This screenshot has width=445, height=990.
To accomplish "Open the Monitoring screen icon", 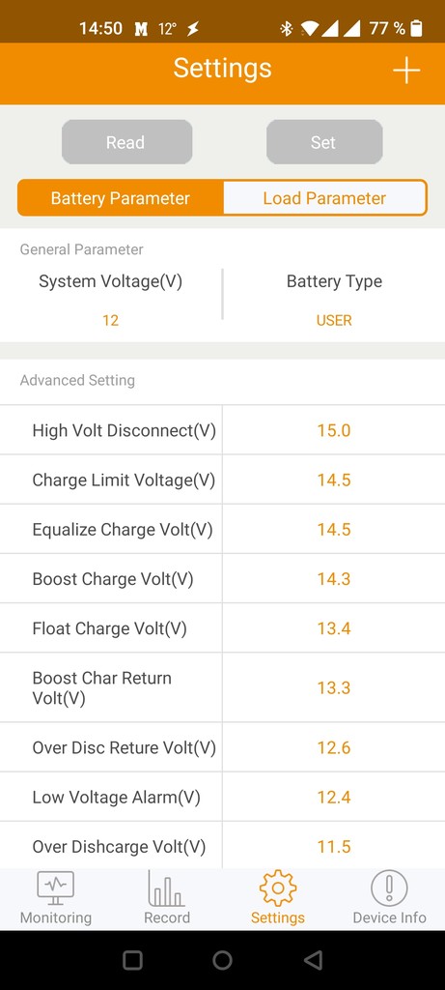I will (55, 888).
